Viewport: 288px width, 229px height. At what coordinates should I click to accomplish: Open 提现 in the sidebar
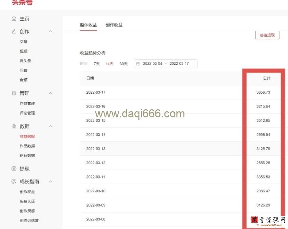click(24, 169)
